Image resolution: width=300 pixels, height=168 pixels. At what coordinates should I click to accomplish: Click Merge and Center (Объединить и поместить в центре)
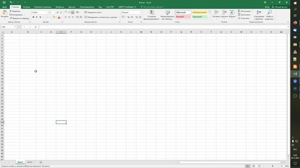tap(101, 17)
